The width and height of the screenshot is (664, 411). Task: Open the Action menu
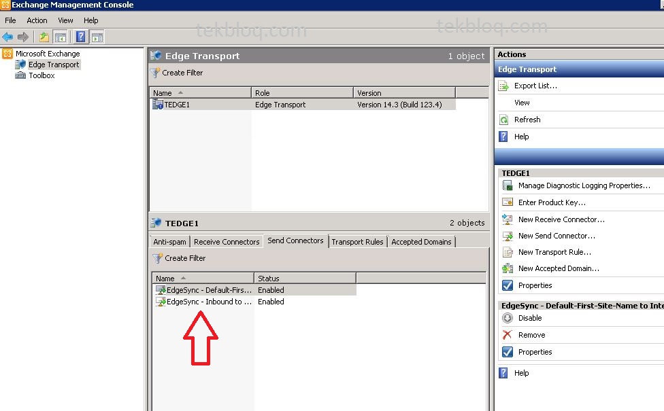point(37,20)
